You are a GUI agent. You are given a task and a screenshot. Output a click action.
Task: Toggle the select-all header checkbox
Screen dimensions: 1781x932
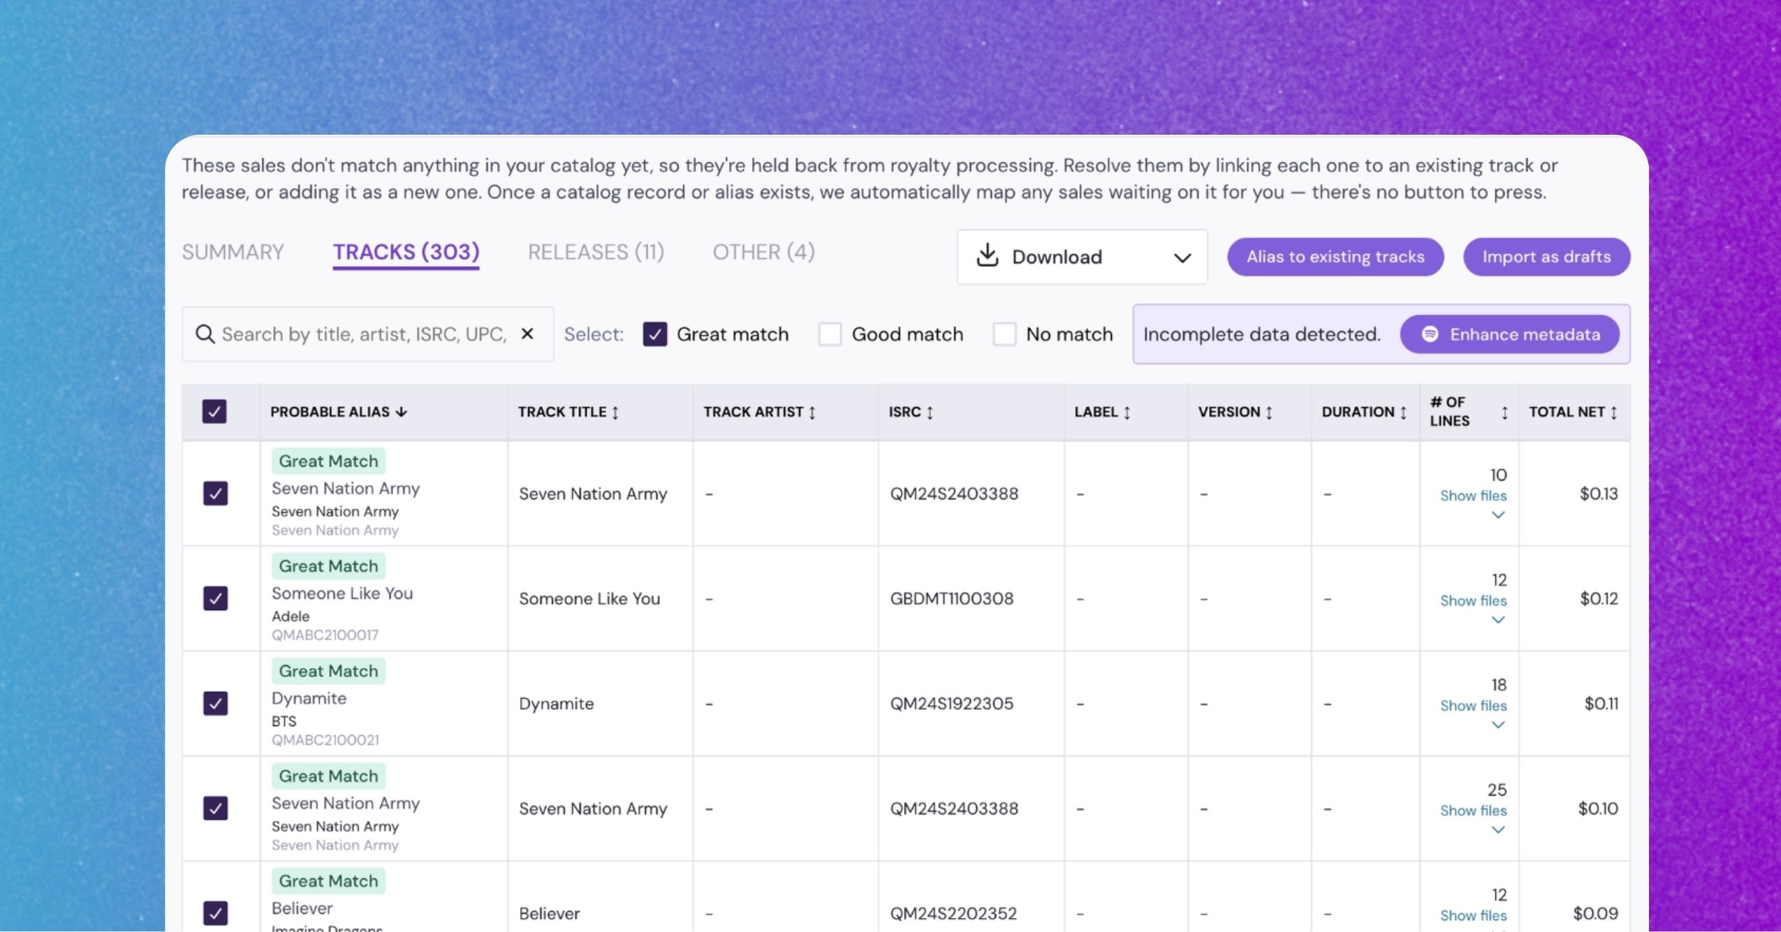pos(214,411)
